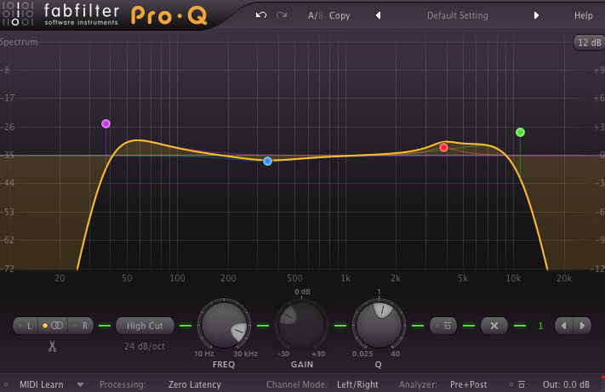The width and height of the screenshot is (605, 392).
Task: Toggle the A/B state comparison
Action: 315,15
